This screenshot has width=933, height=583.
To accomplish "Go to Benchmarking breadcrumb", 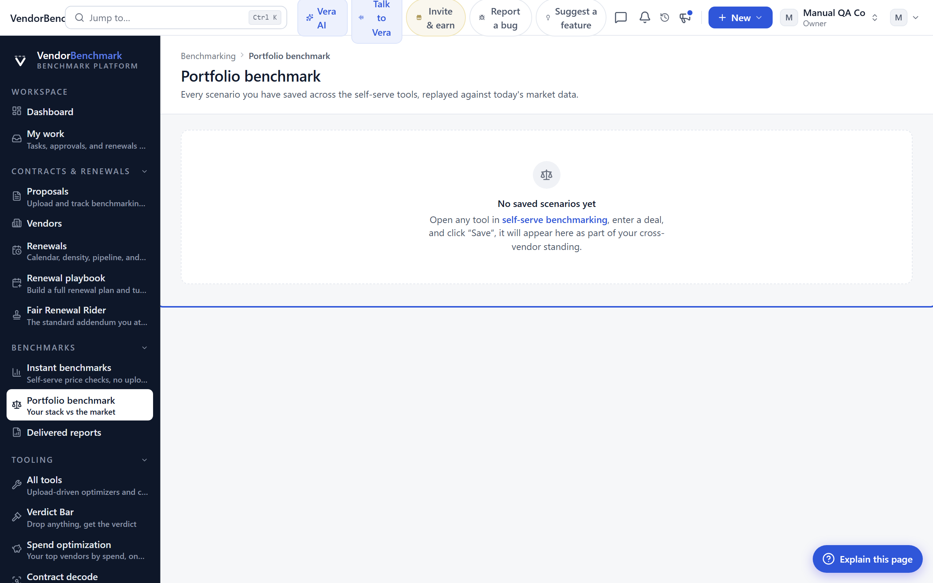I will coord(208,56).
